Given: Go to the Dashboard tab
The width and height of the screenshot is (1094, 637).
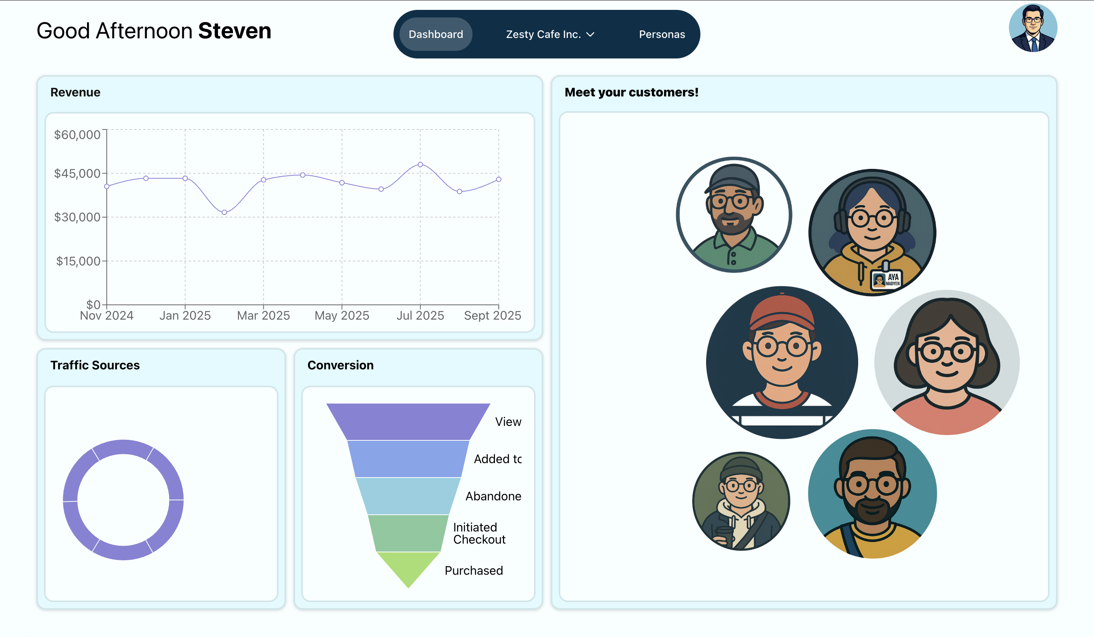Looking at the screenshot, I should (x=435, y=34).
